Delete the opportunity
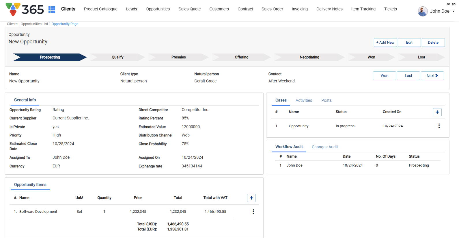 [433, 43]
